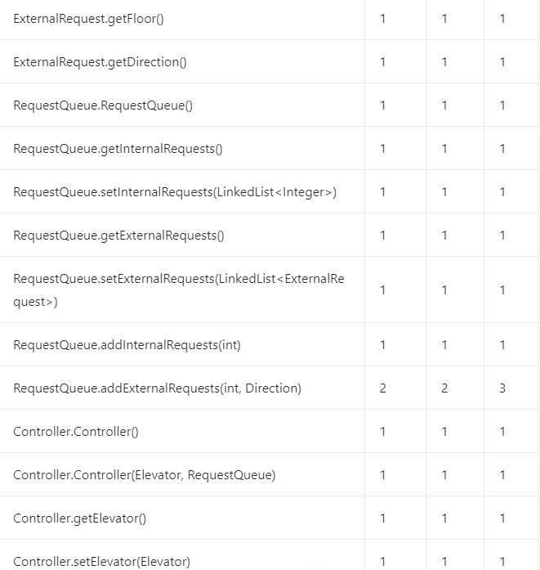Image resolution: width=540 pixels, height=570 pixels.
Task: Click first numeric value in getFloor() row
Action: click(383, 18)
